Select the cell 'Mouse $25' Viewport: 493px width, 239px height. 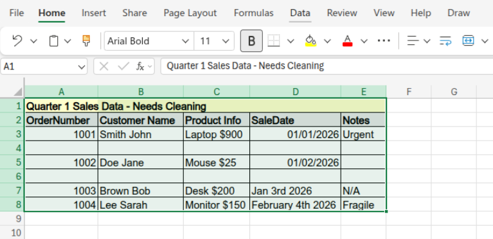coord(217,163)
